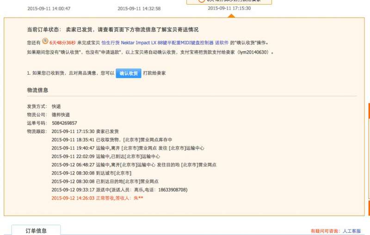
Task: Click the 2015-09-11 14:00:47 progress timestamp
Action: [49, 8]
